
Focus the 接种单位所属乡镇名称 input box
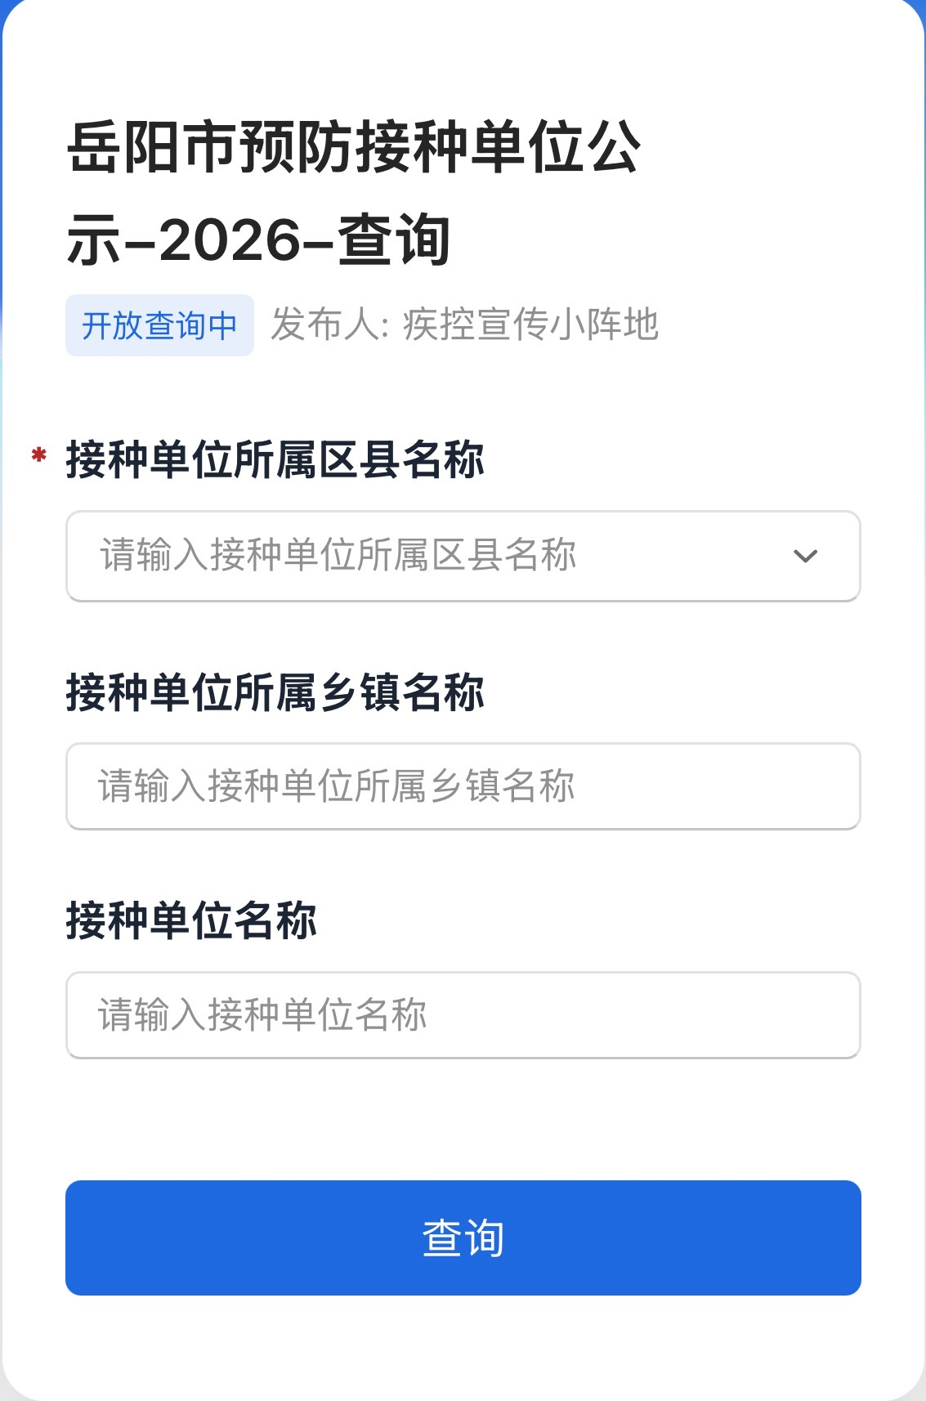tap(463, 786)
